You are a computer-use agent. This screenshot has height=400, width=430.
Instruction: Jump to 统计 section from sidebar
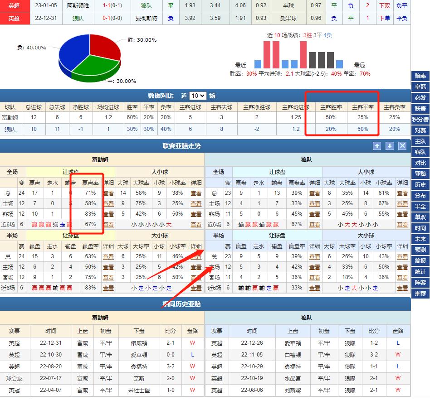point(420,271)
